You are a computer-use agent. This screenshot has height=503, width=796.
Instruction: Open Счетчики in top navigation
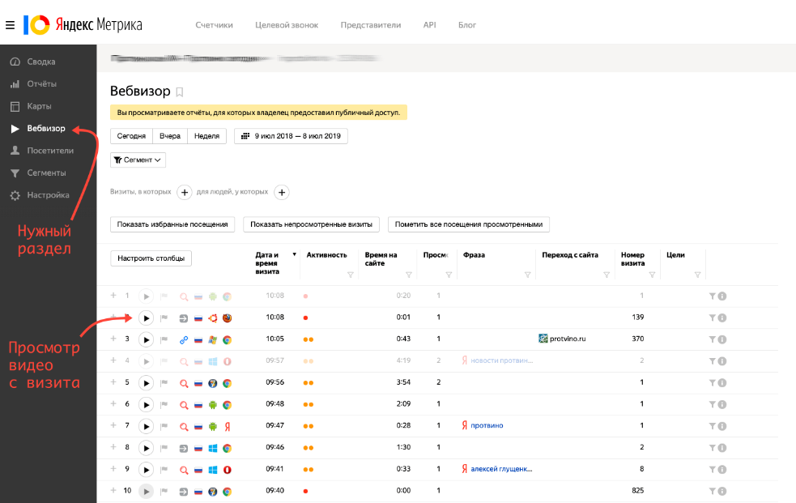[x=215, y=25]
